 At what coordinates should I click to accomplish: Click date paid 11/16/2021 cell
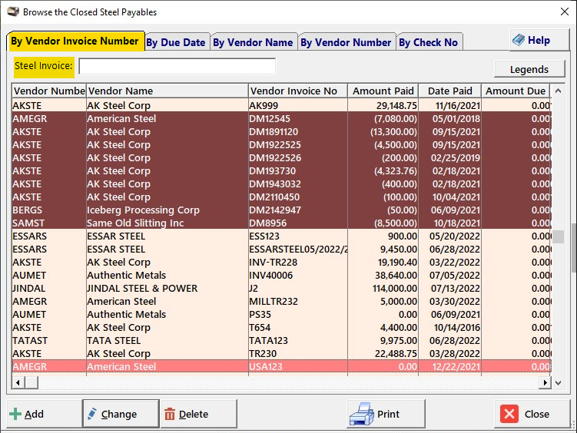(449, 105)
